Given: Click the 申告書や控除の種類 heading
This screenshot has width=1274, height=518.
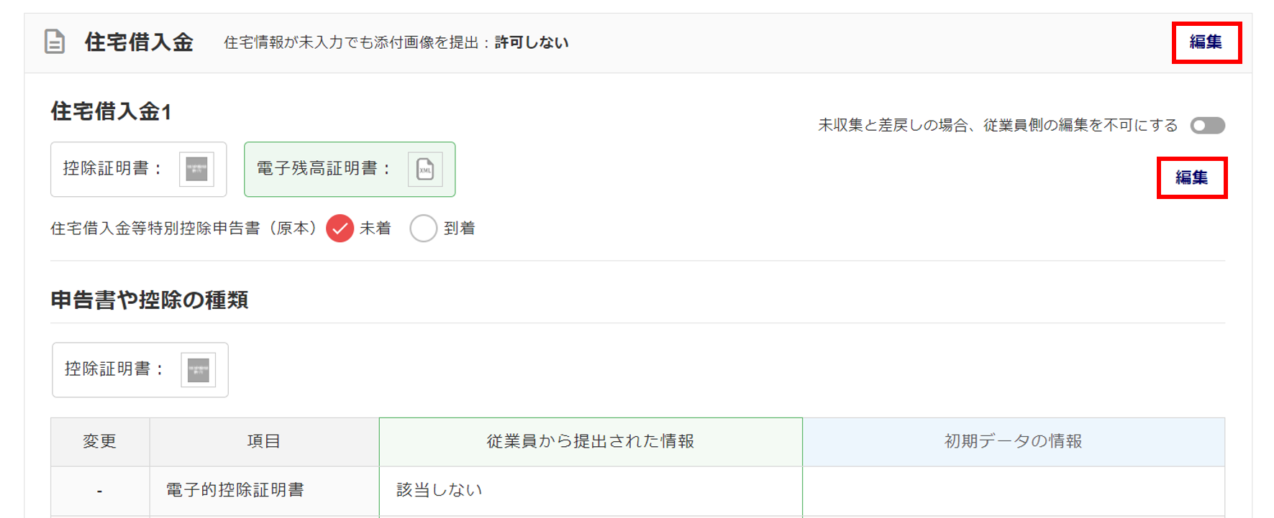Looking at the screenshot, I should click(150, 300).
